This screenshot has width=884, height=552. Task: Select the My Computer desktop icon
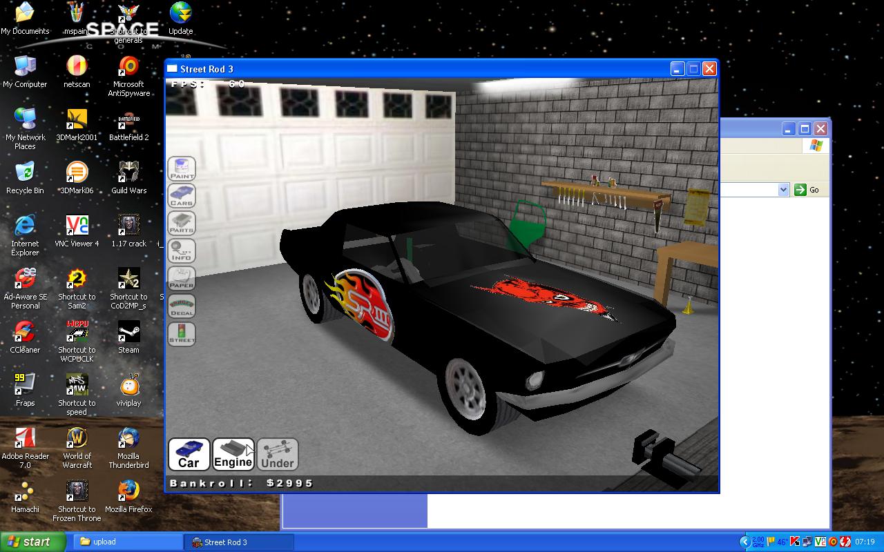(25, 72)
